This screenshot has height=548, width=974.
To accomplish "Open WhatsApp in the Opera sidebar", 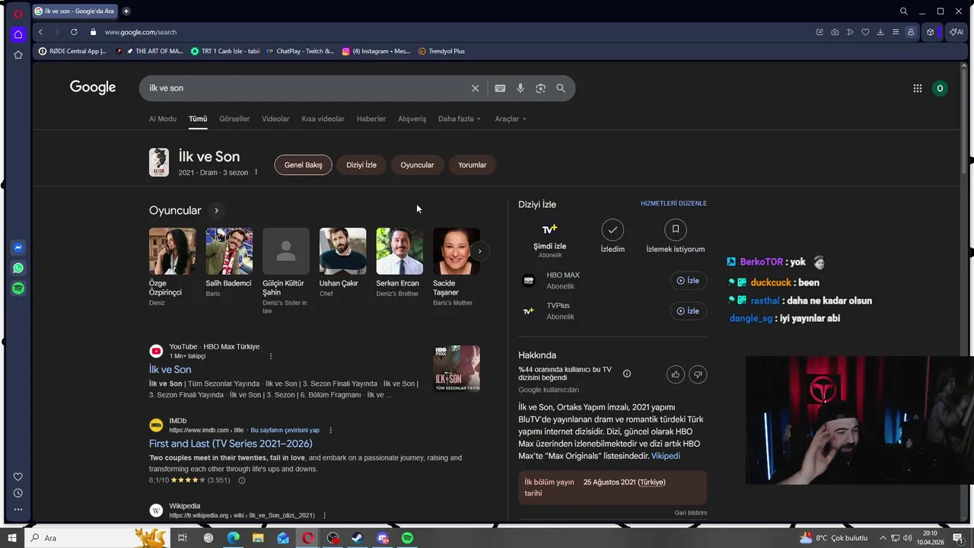I will (18, 268).
